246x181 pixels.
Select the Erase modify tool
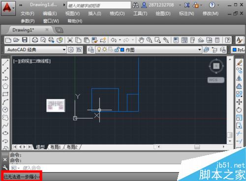tap(239, 62)
